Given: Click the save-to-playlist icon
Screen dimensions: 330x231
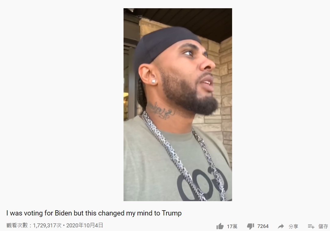Looking at the screenshot, I should click(x=311, y=226).
